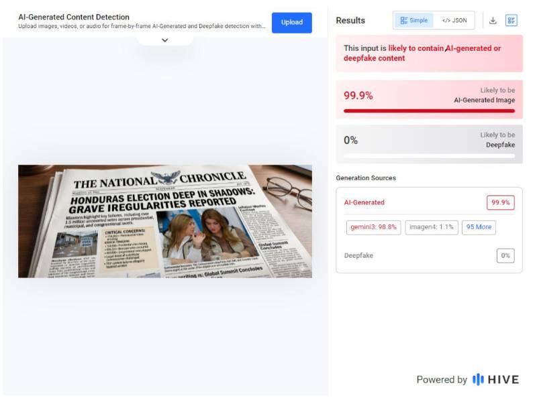
Task: Open the uploaded newspaper image preview
Action: click(165, 221)
